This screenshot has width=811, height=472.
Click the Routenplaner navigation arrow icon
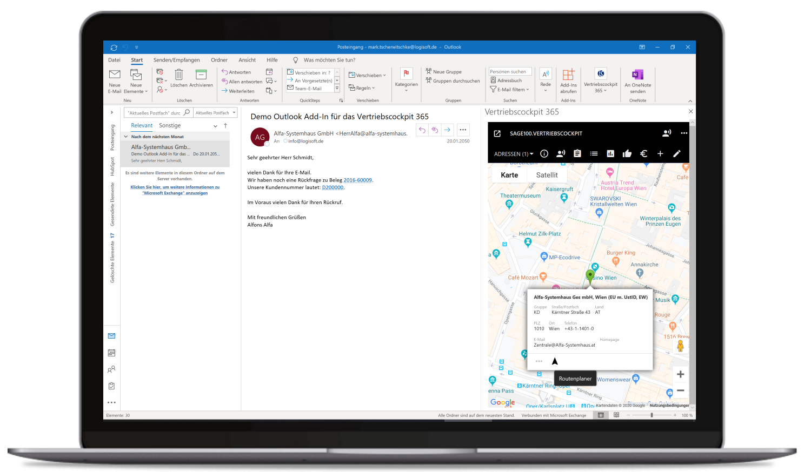[x=555, y=361]
